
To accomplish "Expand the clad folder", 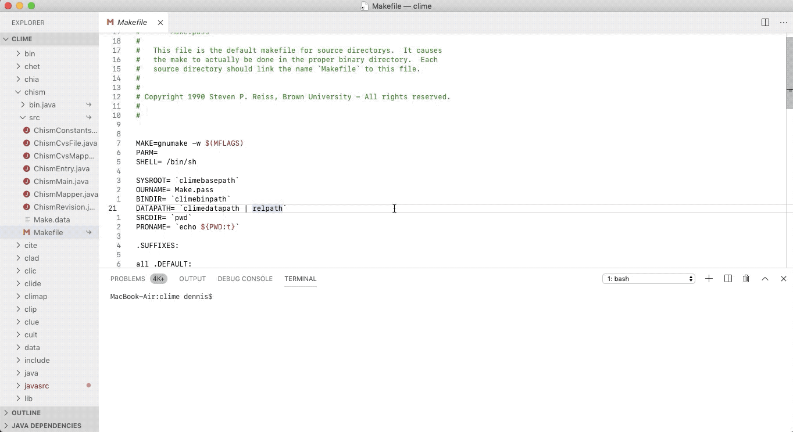I will tap(19, 258).
